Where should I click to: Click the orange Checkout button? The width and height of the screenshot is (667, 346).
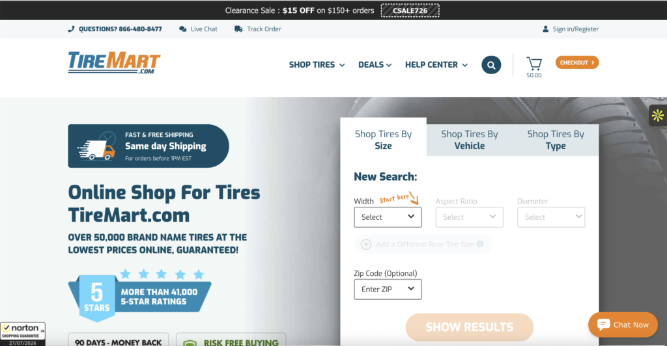[x=577, y=62]
